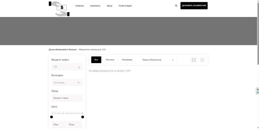Click the Добавить объявление button
Viewport: 259px width, 129px height.
(x=194, y=6)
